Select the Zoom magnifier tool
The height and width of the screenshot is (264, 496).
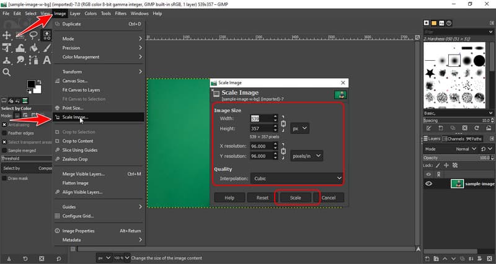coord(7,73)
